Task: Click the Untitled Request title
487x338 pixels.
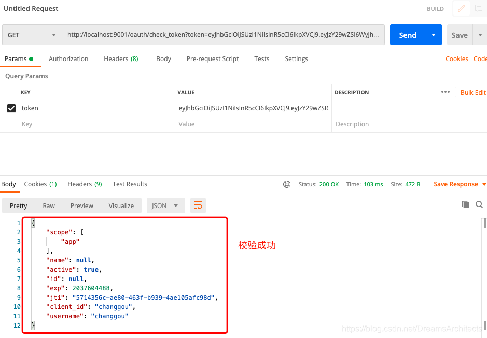Action: tap(31, 8)
